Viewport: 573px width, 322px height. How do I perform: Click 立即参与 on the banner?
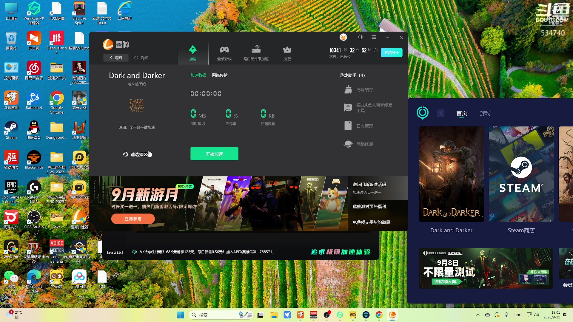point(133,219)
